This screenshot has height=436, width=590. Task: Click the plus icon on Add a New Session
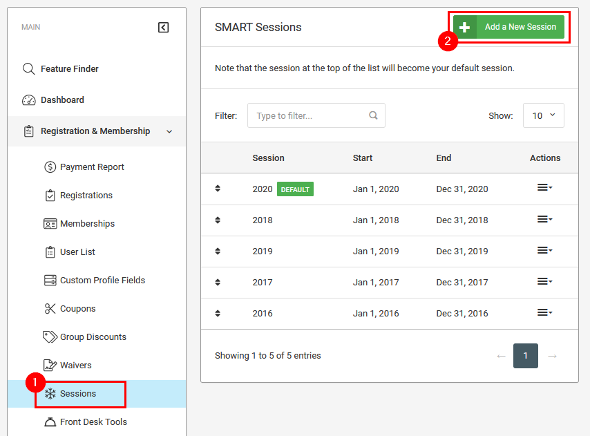coord(465,27)
